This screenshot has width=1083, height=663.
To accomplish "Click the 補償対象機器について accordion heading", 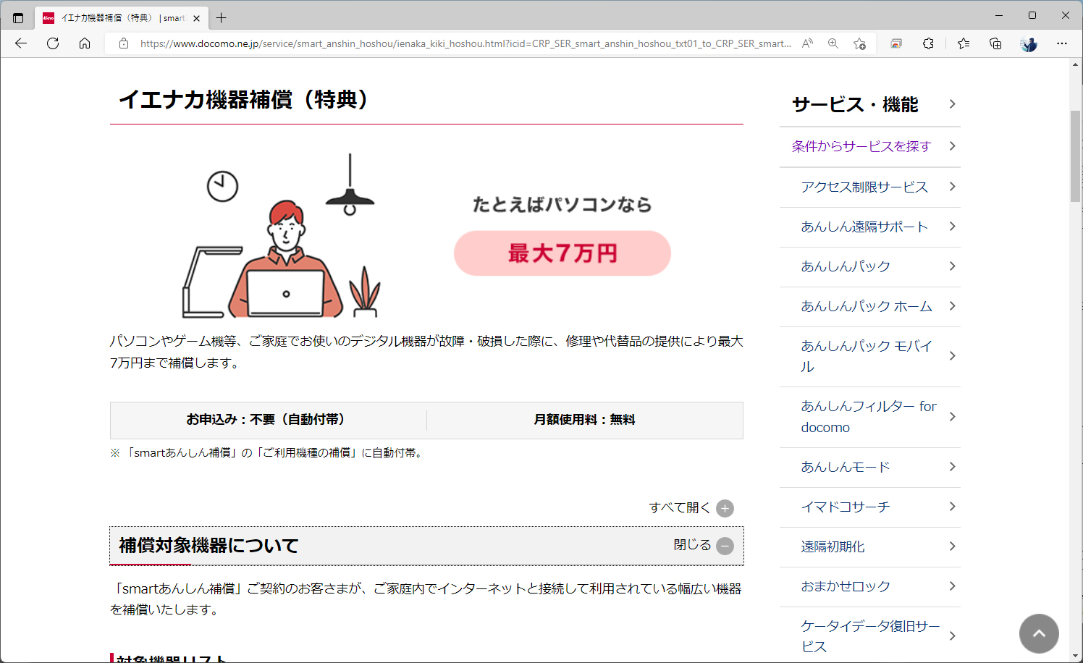I will point(427,546).
